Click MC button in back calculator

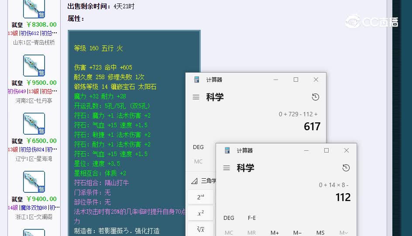pyautogui.click(x=199, y=162)
